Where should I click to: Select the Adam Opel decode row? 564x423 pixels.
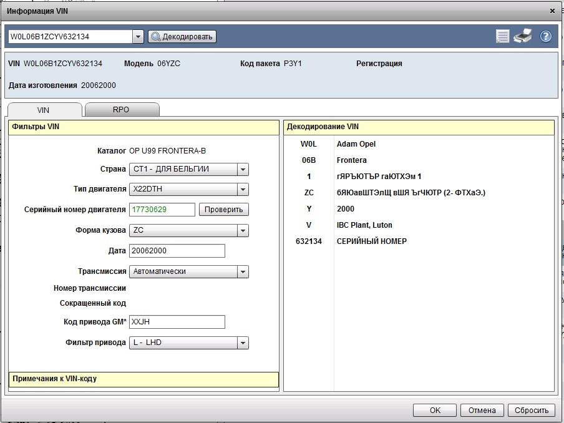point(419,144)
